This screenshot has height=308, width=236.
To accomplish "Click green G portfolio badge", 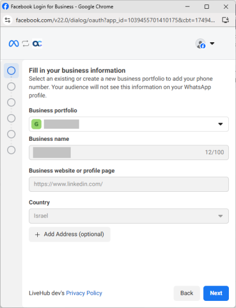I will pos(36,124).
